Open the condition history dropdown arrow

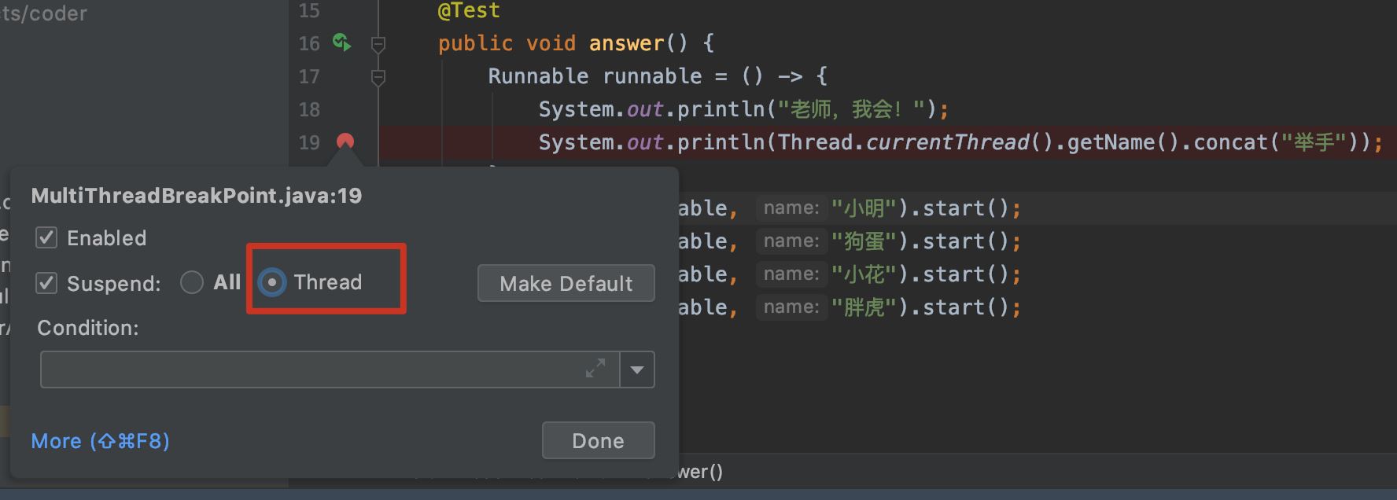pos(637,369)
